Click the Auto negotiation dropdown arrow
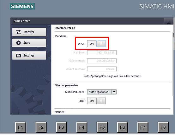The height and width of the screenshot is (135, 175). click(114, 92)
